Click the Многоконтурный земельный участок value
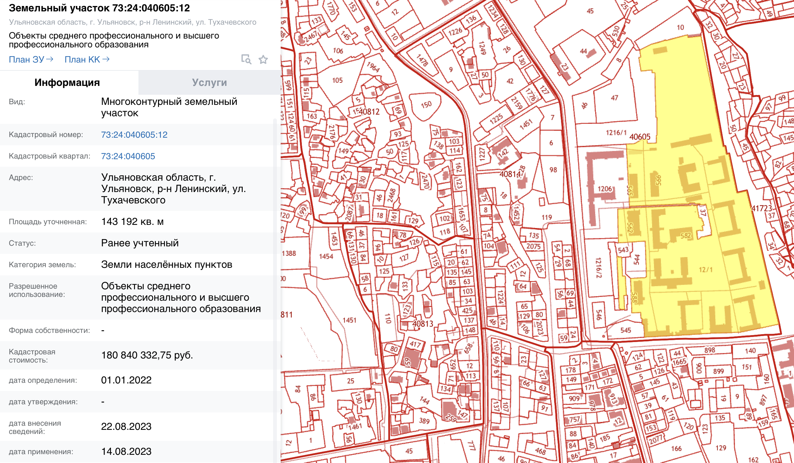The width and height of the screenshot is (794, 463). [169, 107]
